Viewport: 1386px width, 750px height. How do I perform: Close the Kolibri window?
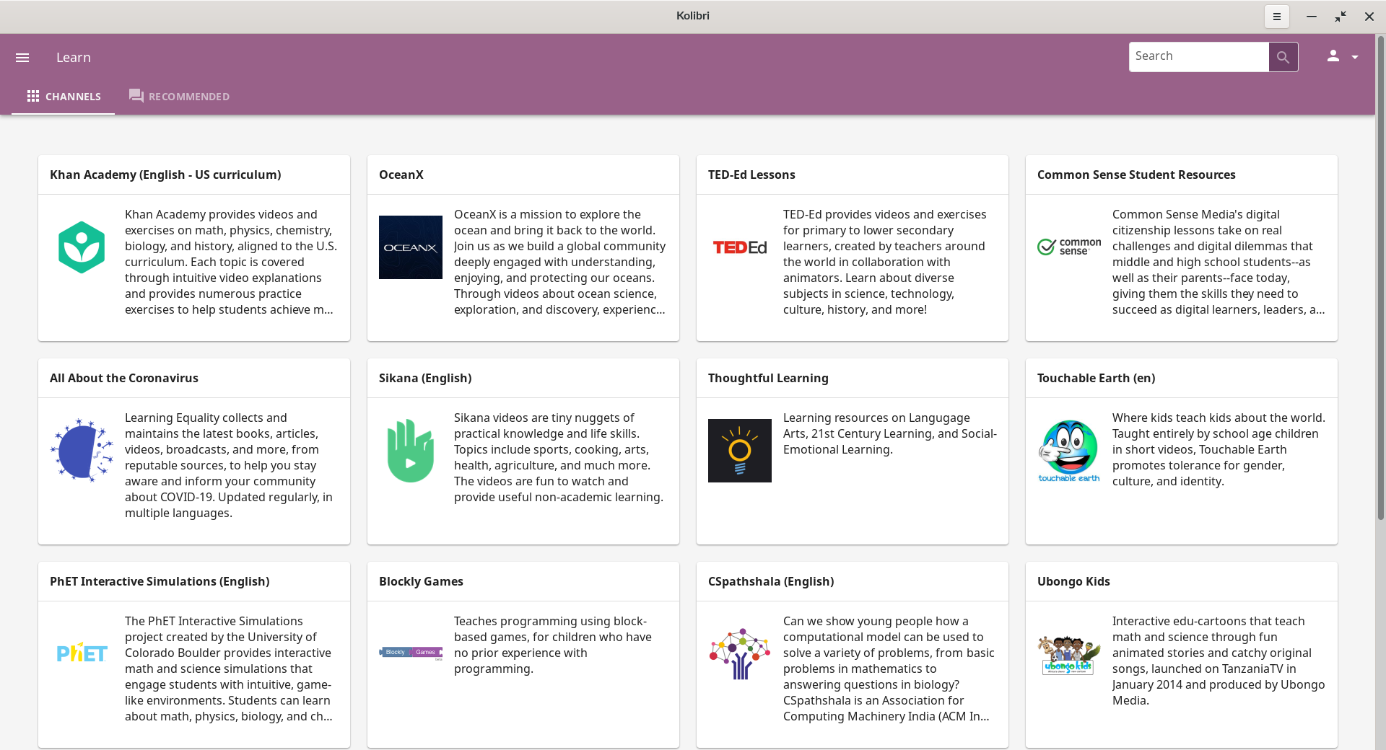coord(1369,17)
